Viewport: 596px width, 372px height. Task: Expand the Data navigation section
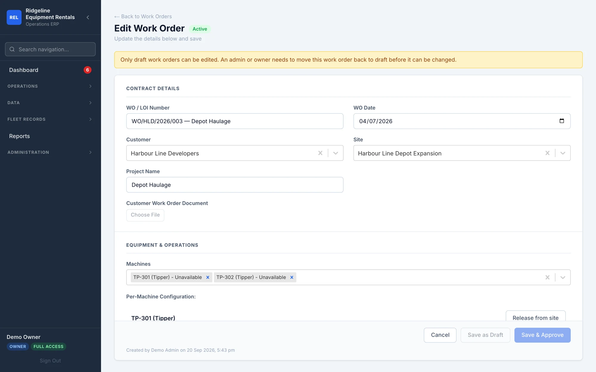(50, 103)
